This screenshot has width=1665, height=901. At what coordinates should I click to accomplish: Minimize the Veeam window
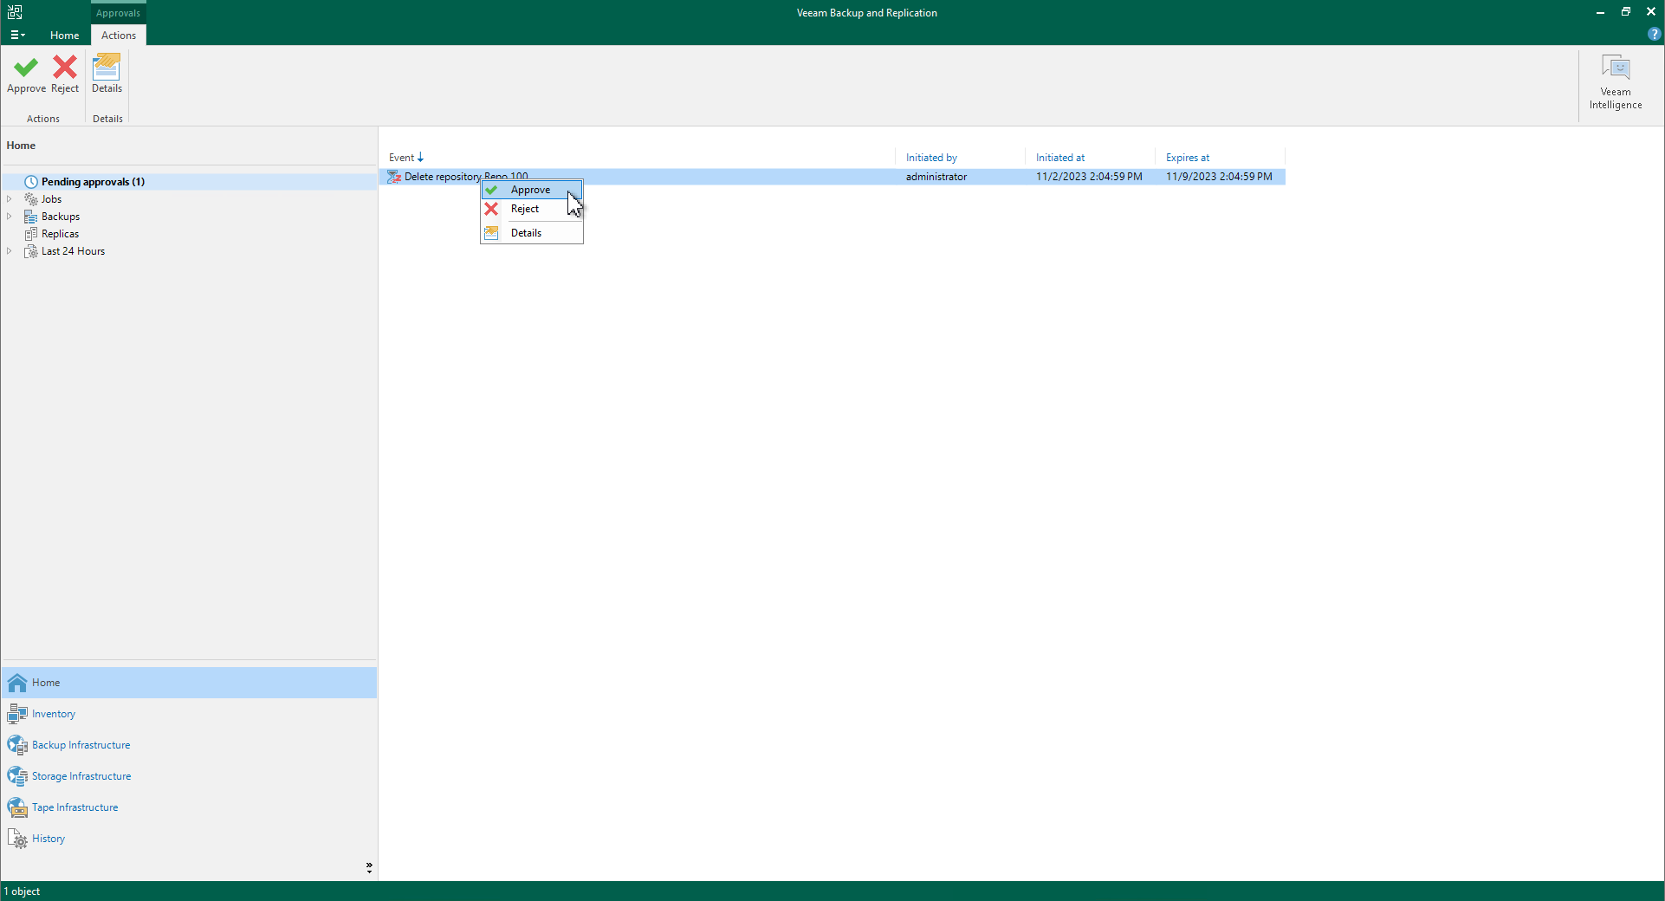coord(1600,12)
